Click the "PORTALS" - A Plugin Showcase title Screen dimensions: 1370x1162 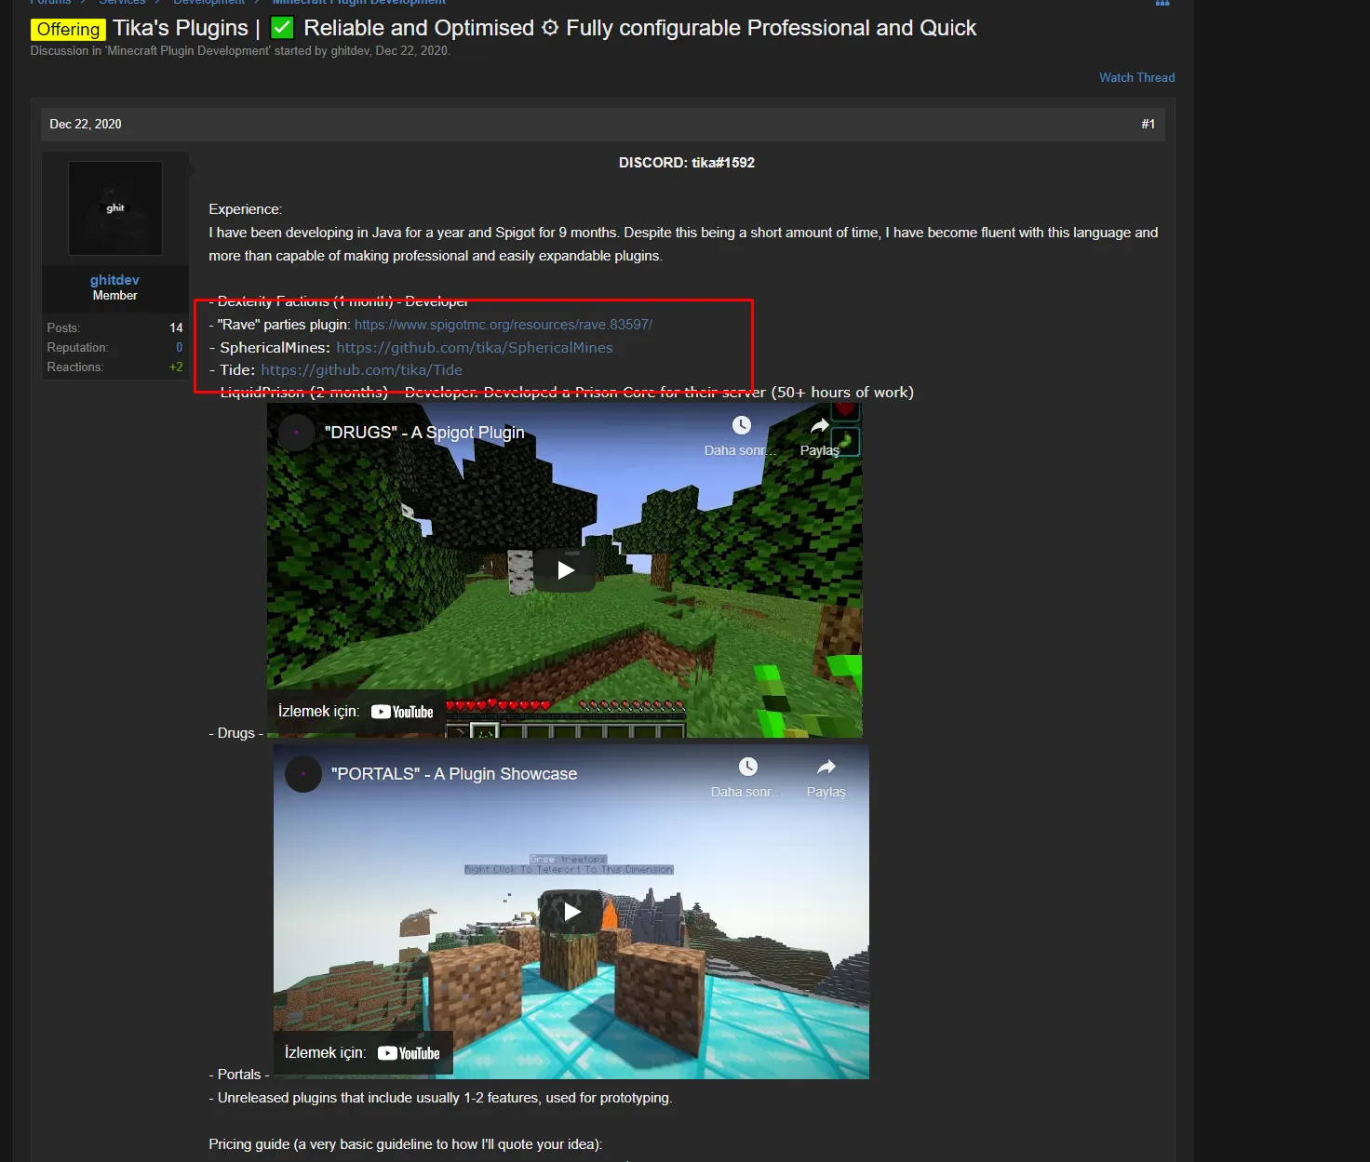click(454, 774)
